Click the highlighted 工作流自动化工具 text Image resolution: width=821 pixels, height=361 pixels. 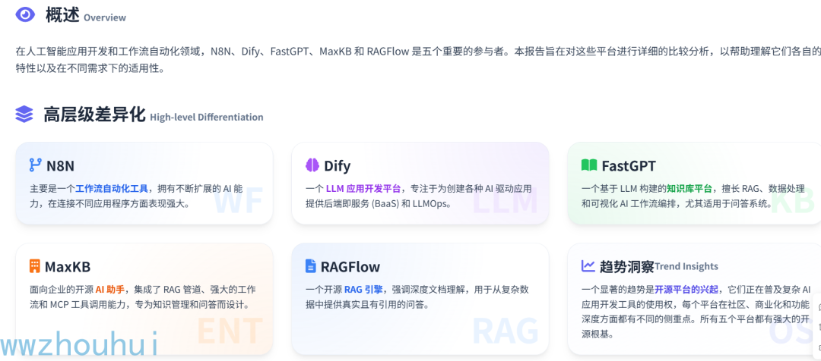(112, 189)
